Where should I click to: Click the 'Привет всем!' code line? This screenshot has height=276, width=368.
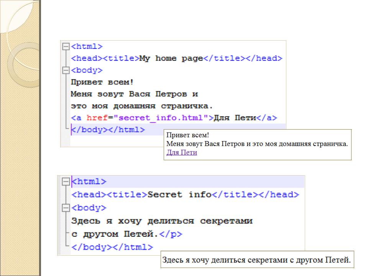(102, 82)
